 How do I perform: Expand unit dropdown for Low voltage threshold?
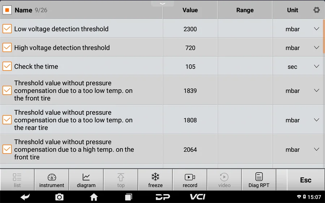[316, 29]
